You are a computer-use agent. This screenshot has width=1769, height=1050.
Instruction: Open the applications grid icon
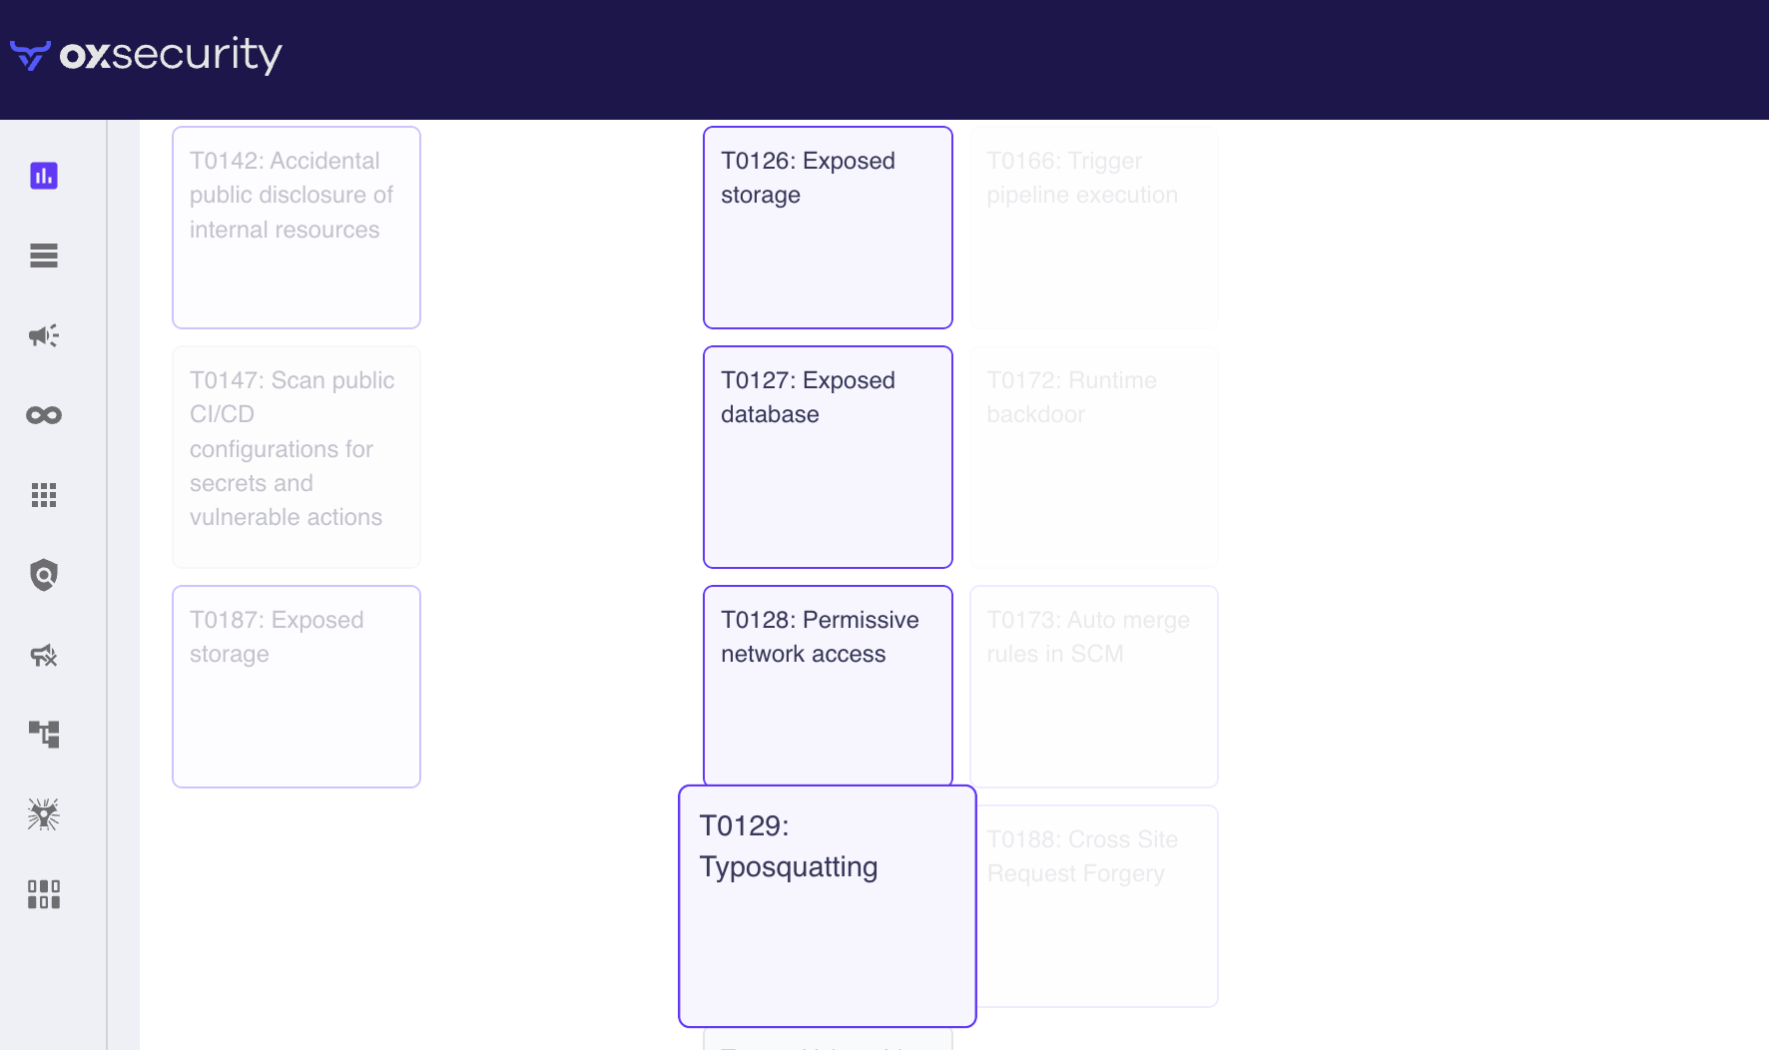(x=44, y=495)
